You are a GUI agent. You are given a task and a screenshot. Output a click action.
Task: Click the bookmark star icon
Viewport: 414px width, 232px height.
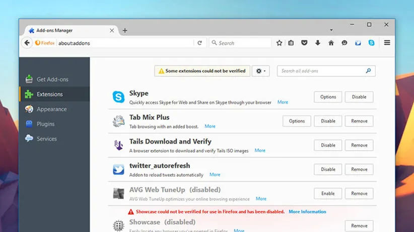(280, 43)
